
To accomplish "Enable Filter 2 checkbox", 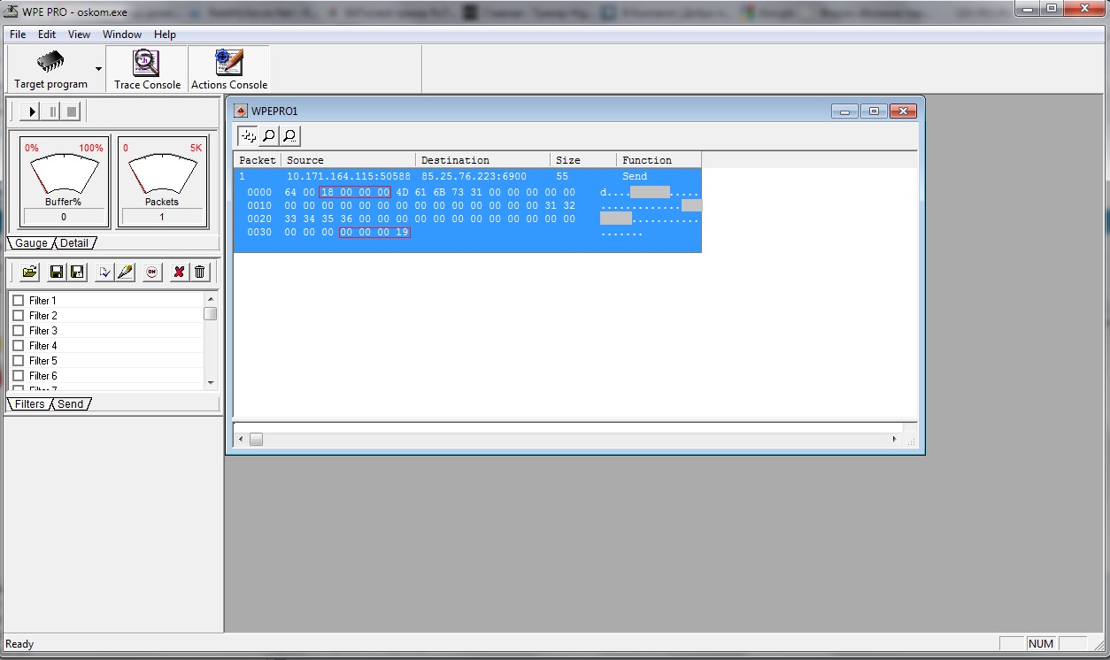I will (x=18, y=316).
